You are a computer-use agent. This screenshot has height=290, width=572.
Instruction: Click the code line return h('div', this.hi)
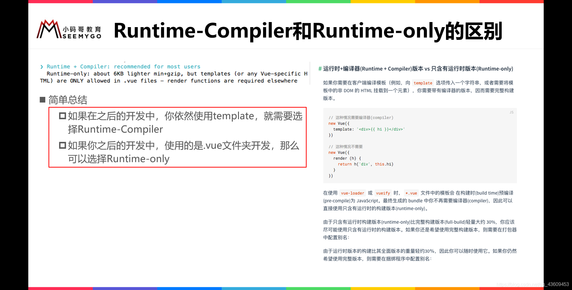pyautogui.click(x=366, y=164)
